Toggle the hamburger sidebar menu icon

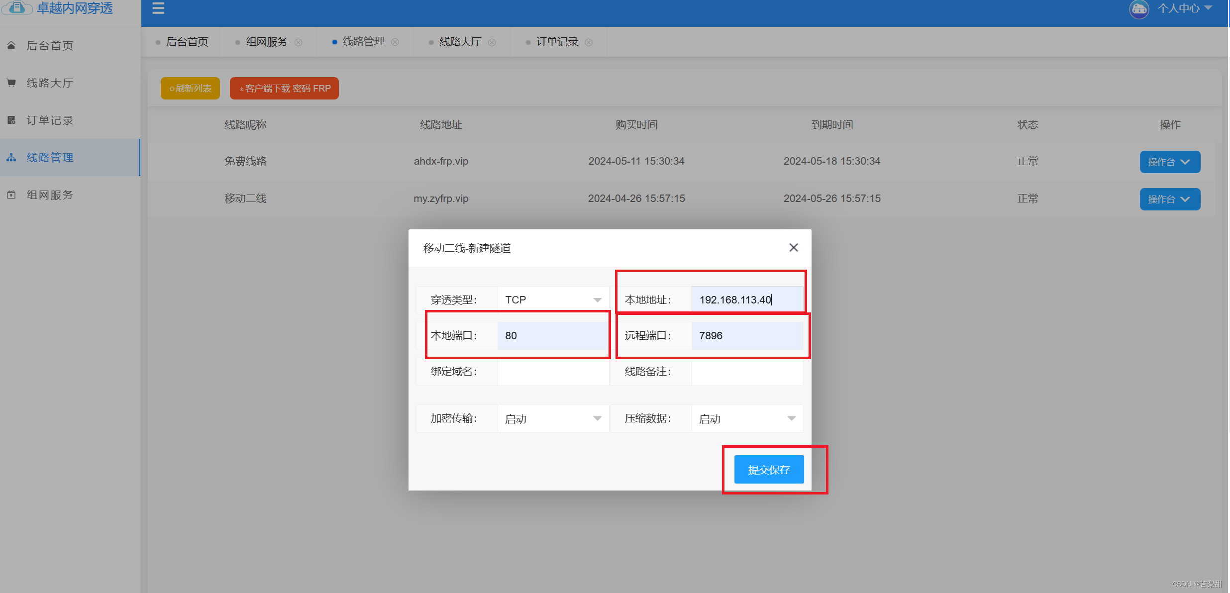click(x=158, y=8)
